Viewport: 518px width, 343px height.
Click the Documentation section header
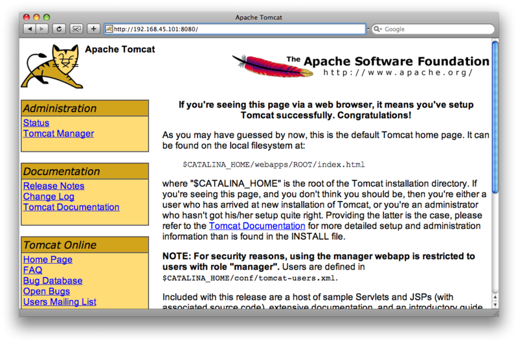click(x=85, y=171)
